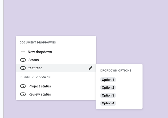
Task: Click the dropdown chip icon beside Review status
Action: tap(23, 94)
